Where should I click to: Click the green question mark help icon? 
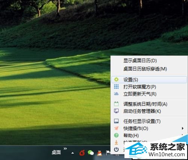(x=116, y=135)
